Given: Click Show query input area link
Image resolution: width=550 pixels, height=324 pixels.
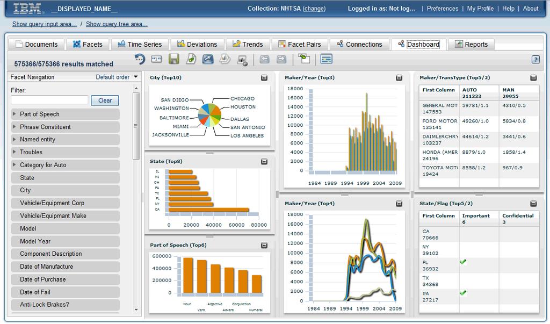Looking at the screenshot, I should coord(44,24).
